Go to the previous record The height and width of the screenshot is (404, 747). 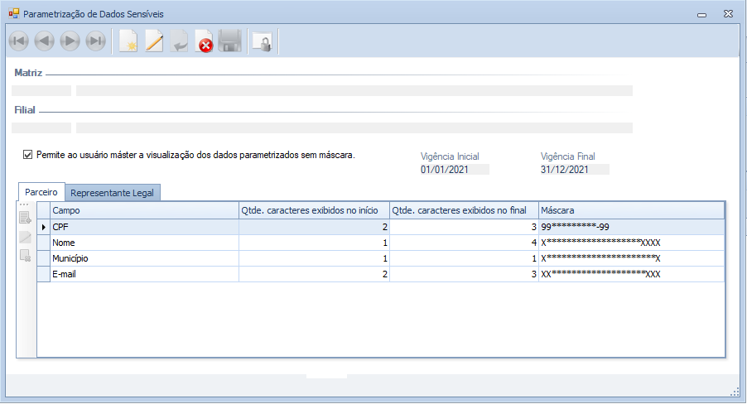click(x=44, y=41)
